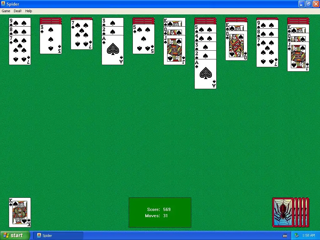Select the Queen of spades in tenth column
The height and width of the screenshot is (240, 320).
[298, 37]
